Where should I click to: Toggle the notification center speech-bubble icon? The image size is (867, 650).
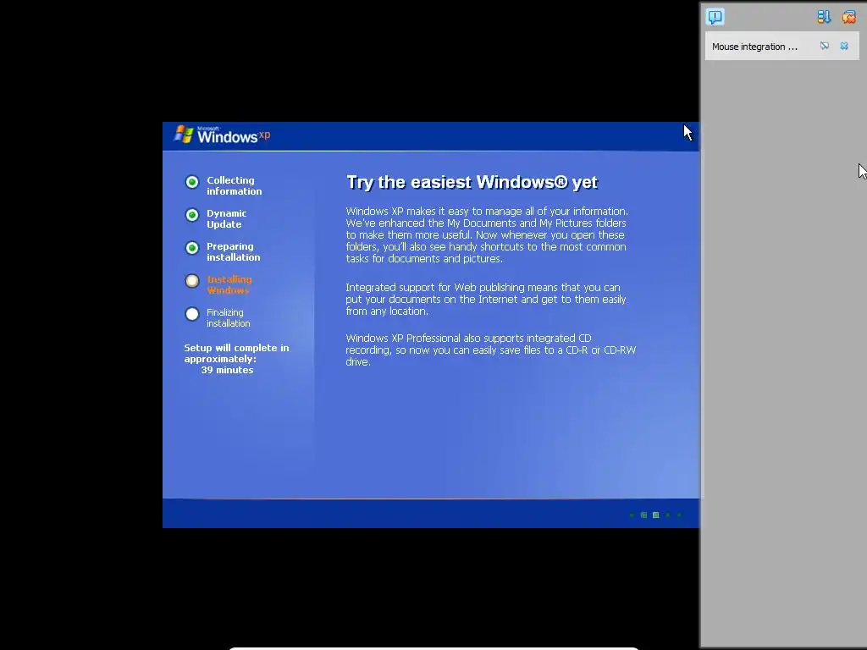pos(715,17)
